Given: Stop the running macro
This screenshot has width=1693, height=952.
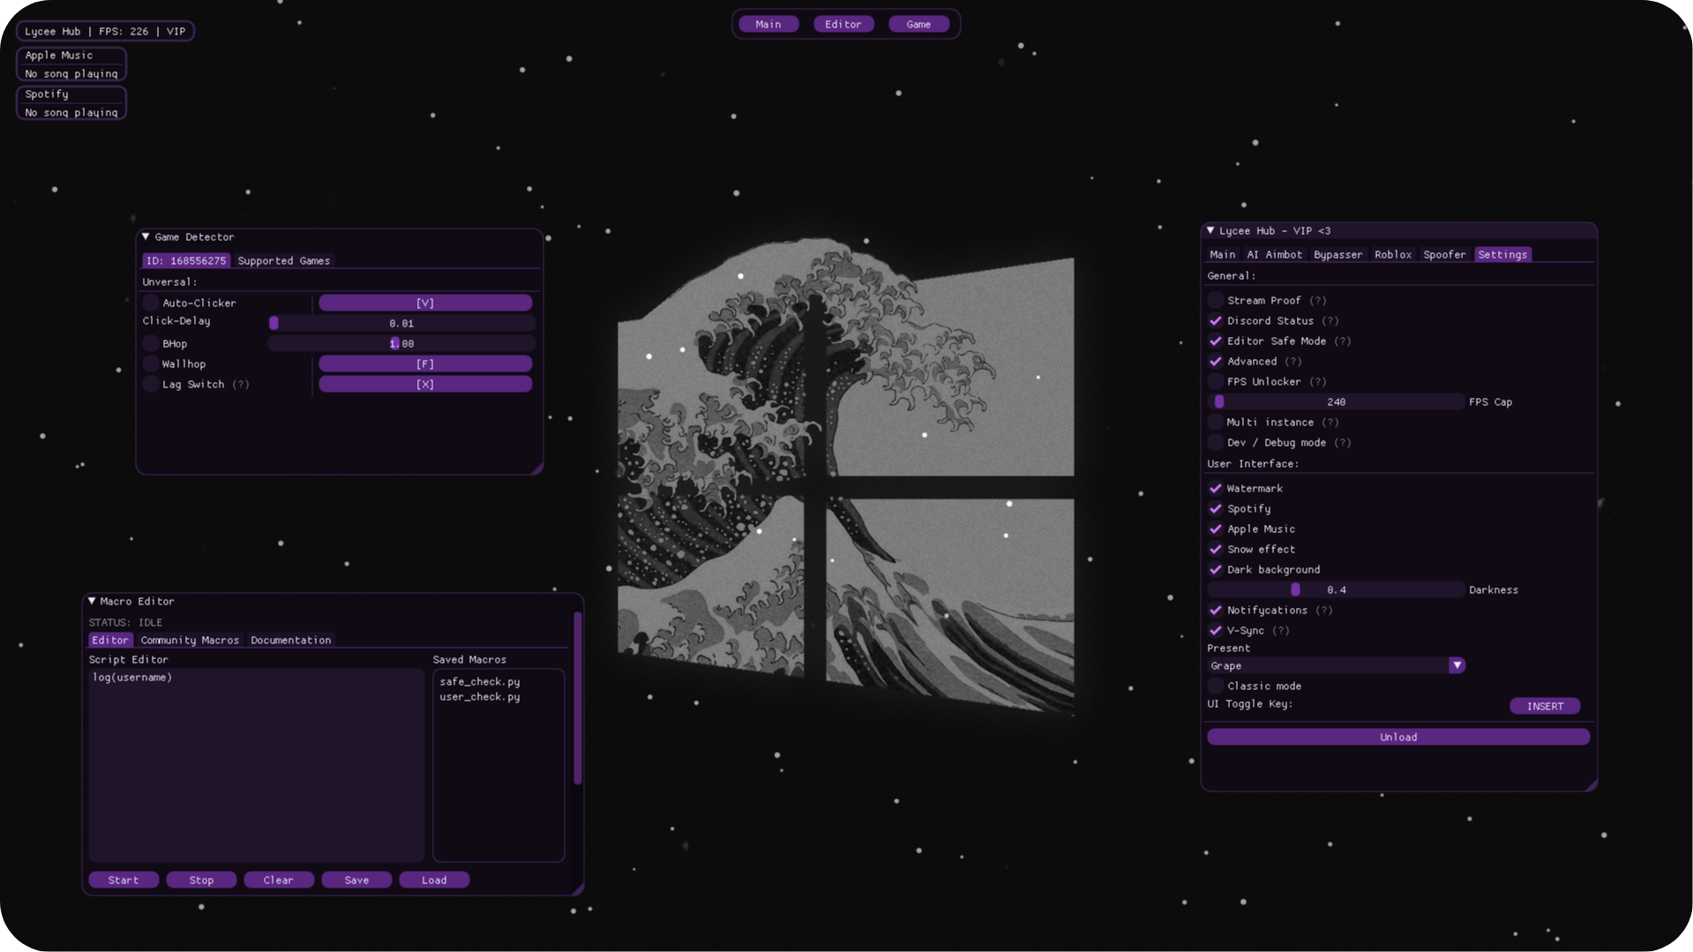Looking at the screenshot, I should 201,880.
